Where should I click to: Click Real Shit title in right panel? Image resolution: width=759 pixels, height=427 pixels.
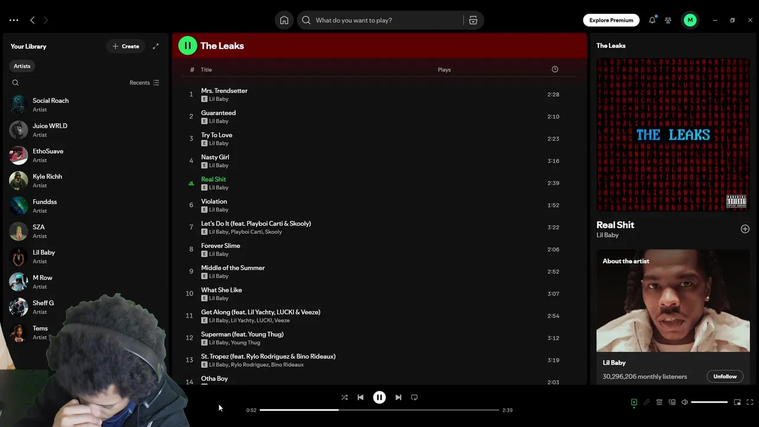(615, 225)
